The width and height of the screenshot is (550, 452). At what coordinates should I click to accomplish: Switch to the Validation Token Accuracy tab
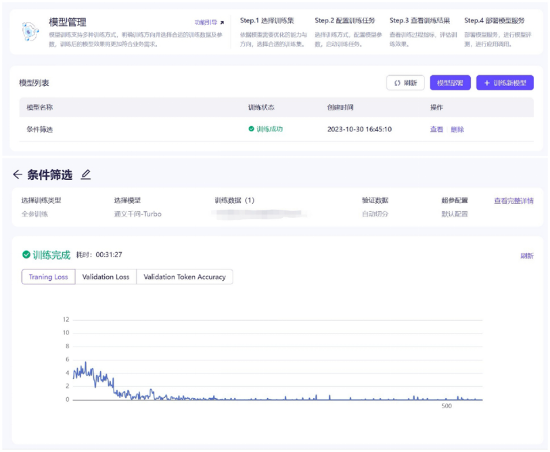(184, 277)
